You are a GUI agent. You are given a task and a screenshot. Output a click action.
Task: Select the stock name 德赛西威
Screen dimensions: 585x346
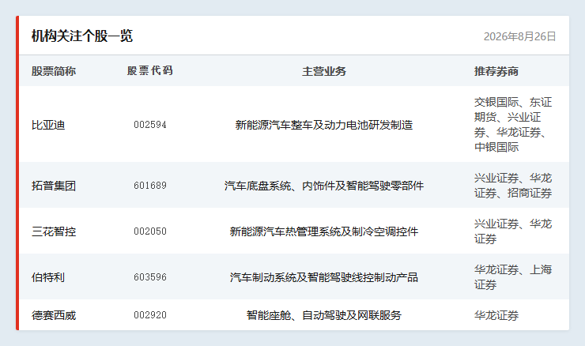coord(54,315)
